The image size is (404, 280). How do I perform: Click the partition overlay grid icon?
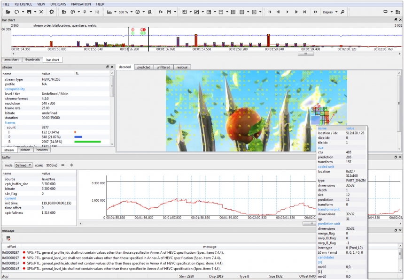(x=185, y=12)
